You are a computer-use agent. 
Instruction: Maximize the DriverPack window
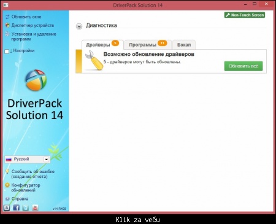pos(255,4)
